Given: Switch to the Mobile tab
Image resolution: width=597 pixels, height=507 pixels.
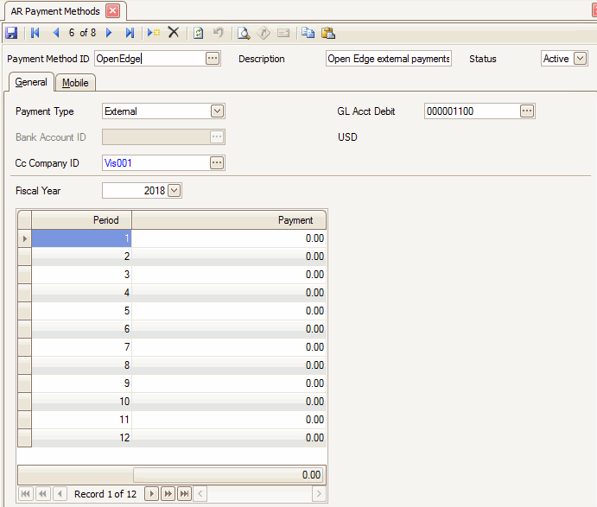Looking at the screenshot, I should pos(75,83).
